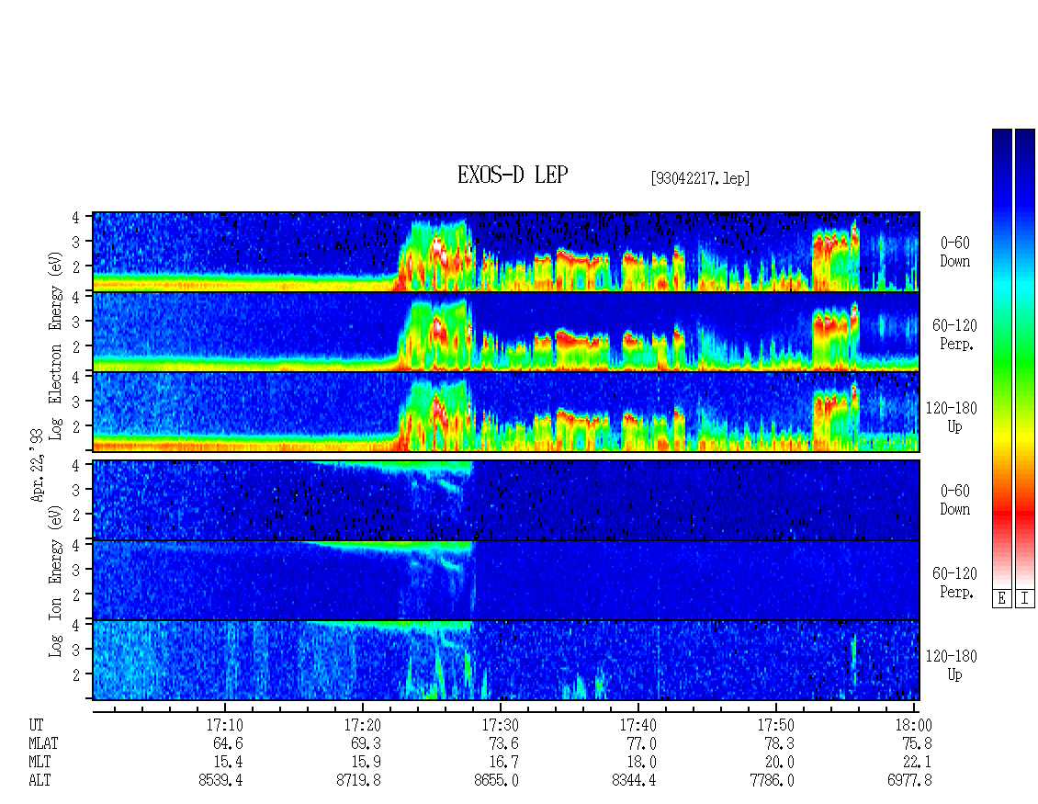The width and height of the screenshot is (1038, 804).
Task: Click the ALT value 7786.0
Action: tap(772, 781)
